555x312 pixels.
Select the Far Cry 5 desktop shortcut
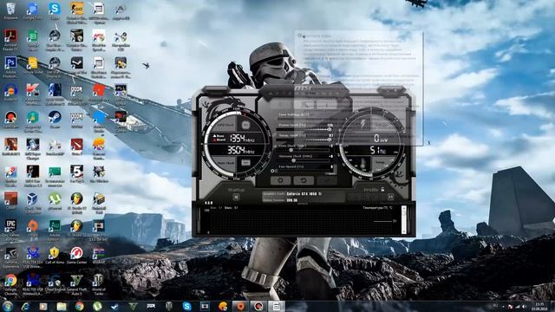76,174
